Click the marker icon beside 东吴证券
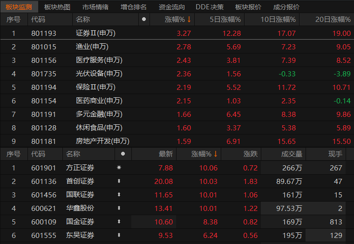The height and width of the screenshot is (244, 354). coord(119,235)
